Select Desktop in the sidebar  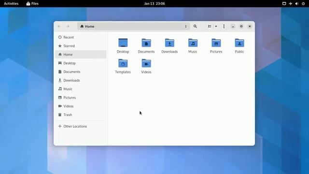click(81, 63)
